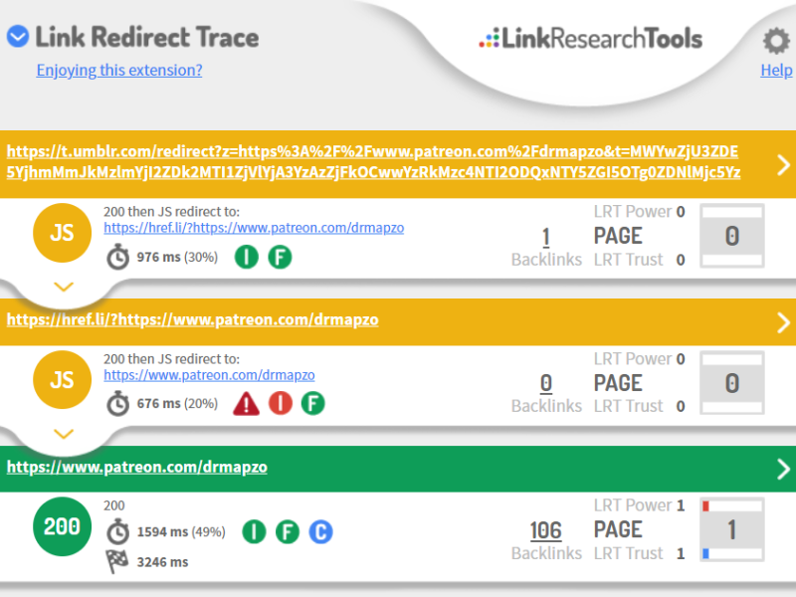
Task: Expand the green Patreon header right arrow
Action: point(783,468)
